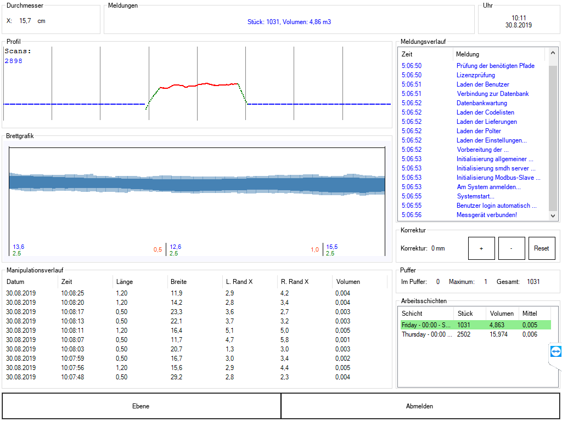This screenshot has width=562, height=421.
Task: Click the Scans count 2898
Action: 14,61
